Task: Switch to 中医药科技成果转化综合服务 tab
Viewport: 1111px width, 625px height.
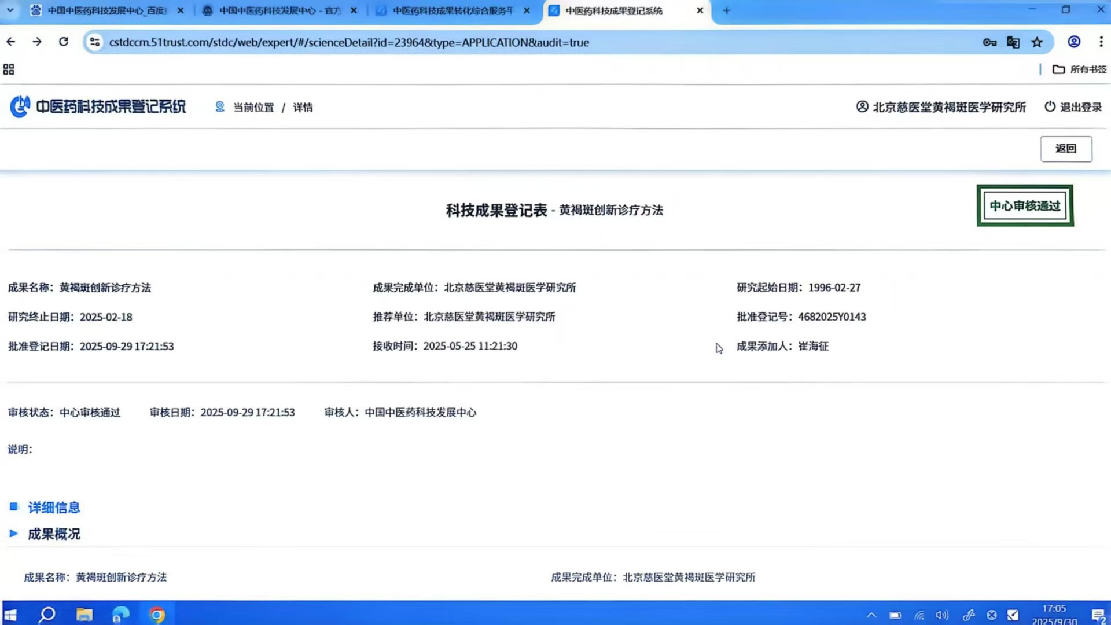Action: point(452,10)
